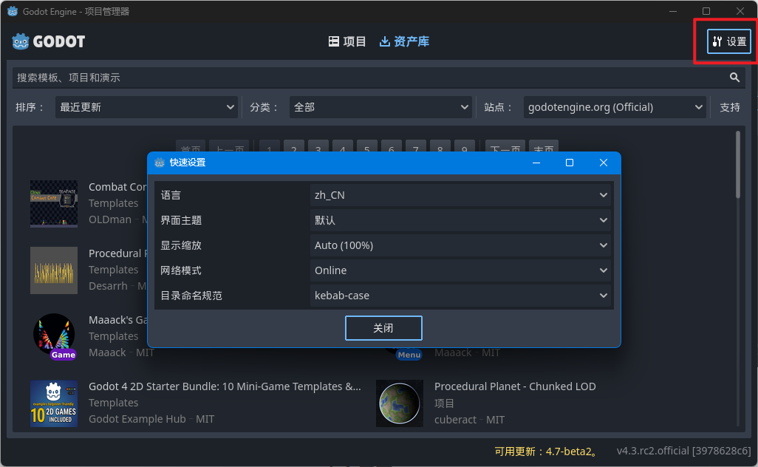Close the 快速设置 dialog with X

pyautogui.click(x=604, y=163)
